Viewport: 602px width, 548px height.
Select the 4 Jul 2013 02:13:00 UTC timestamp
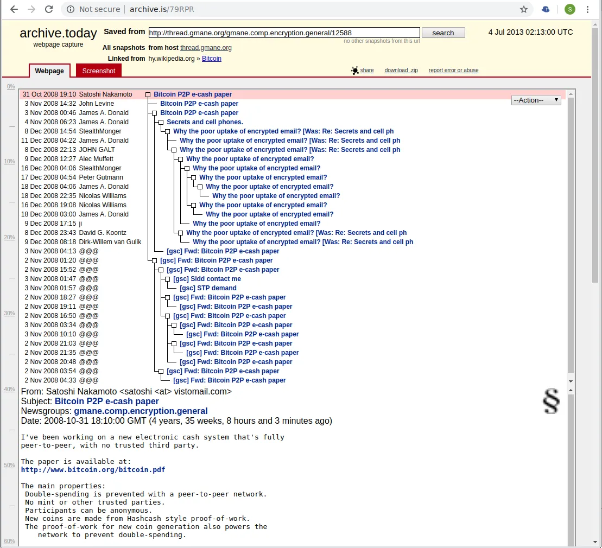[x=530, y=32]
